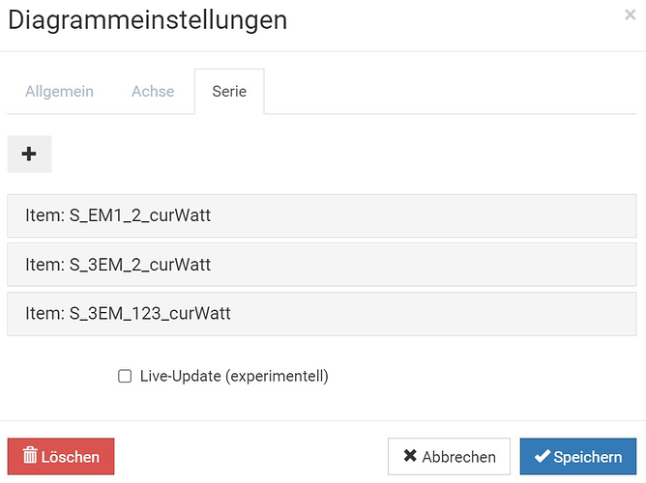This screenshot has height=483, width=646.
Task: Click the S_3EM_2_curWatt item name text
Action: click(x=139, y=265)
